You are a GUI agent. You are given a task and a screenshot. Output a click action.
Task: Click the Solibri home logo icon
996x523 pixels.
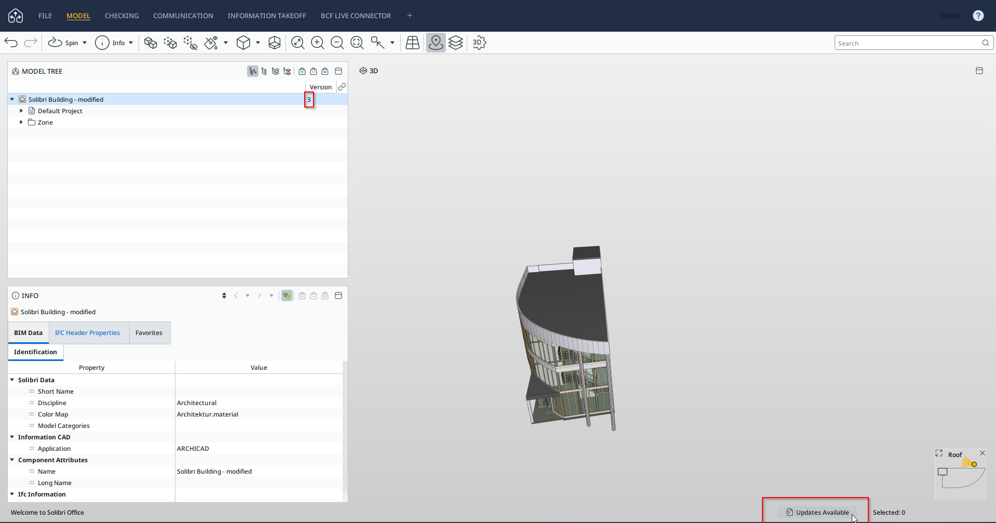click(x=16, y=16)
